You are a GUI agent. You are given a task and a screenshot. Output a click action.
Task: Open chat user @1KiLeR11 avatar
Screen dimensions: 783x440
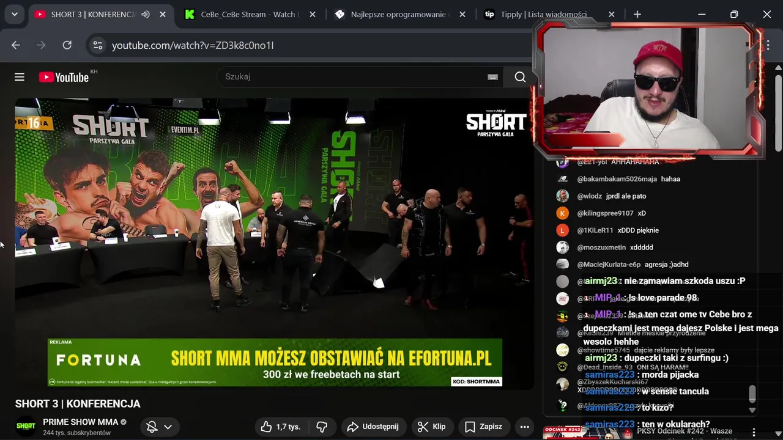click(562, 230)
